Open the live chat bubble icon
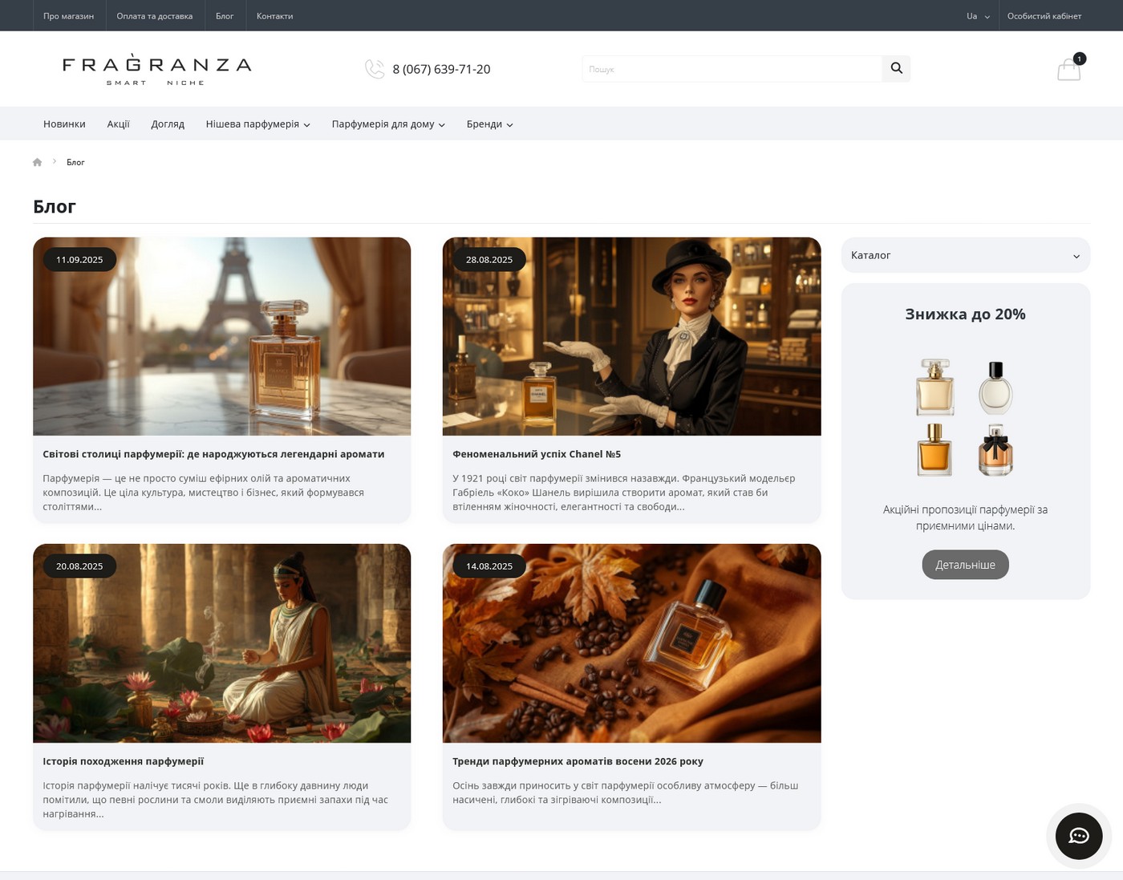1123x880 pixels. [1079, 836]
